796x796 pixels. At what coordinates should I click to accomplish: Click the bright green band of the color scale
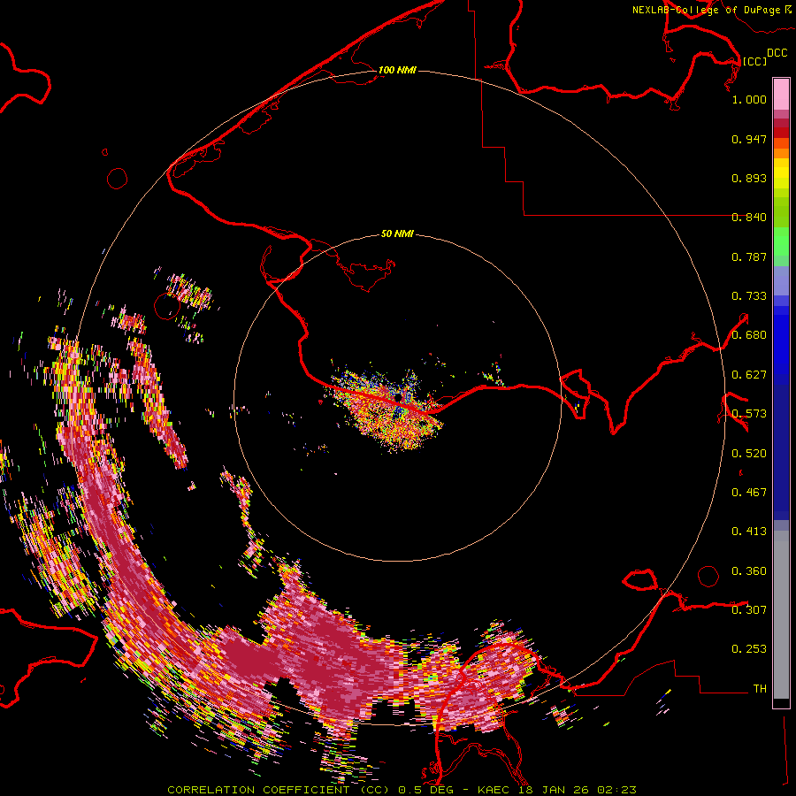[781, 241]
